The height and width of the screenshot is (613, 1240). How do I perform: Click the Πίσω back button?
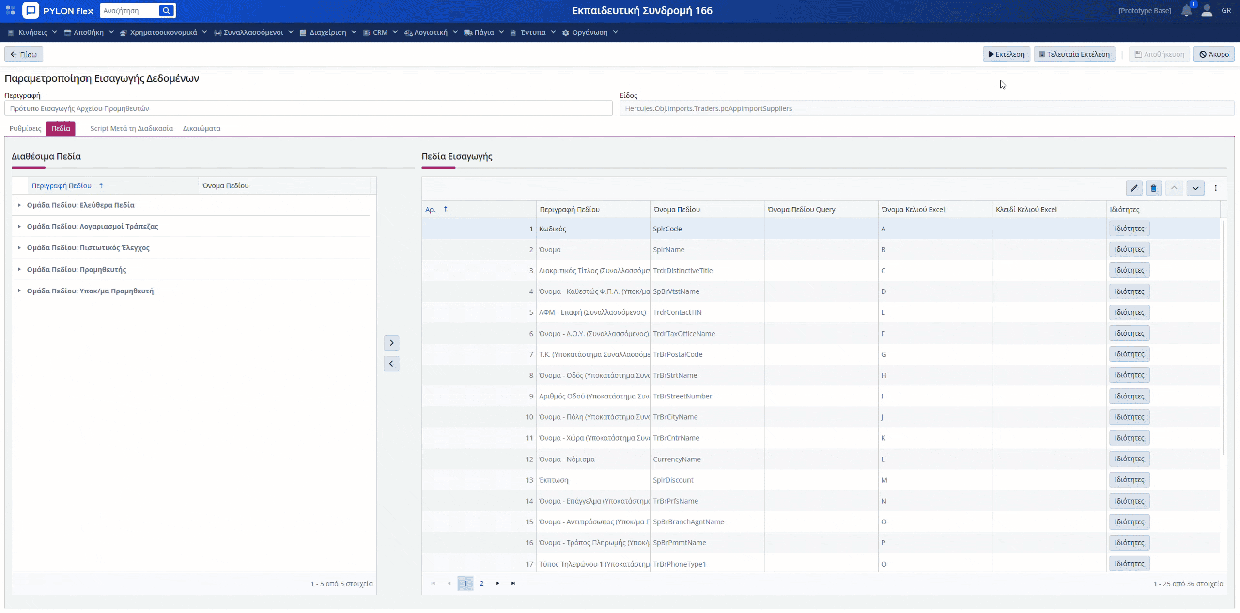24,54
